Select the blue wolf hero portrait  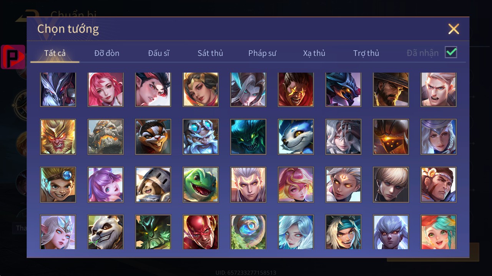click(x=296, y=137)
